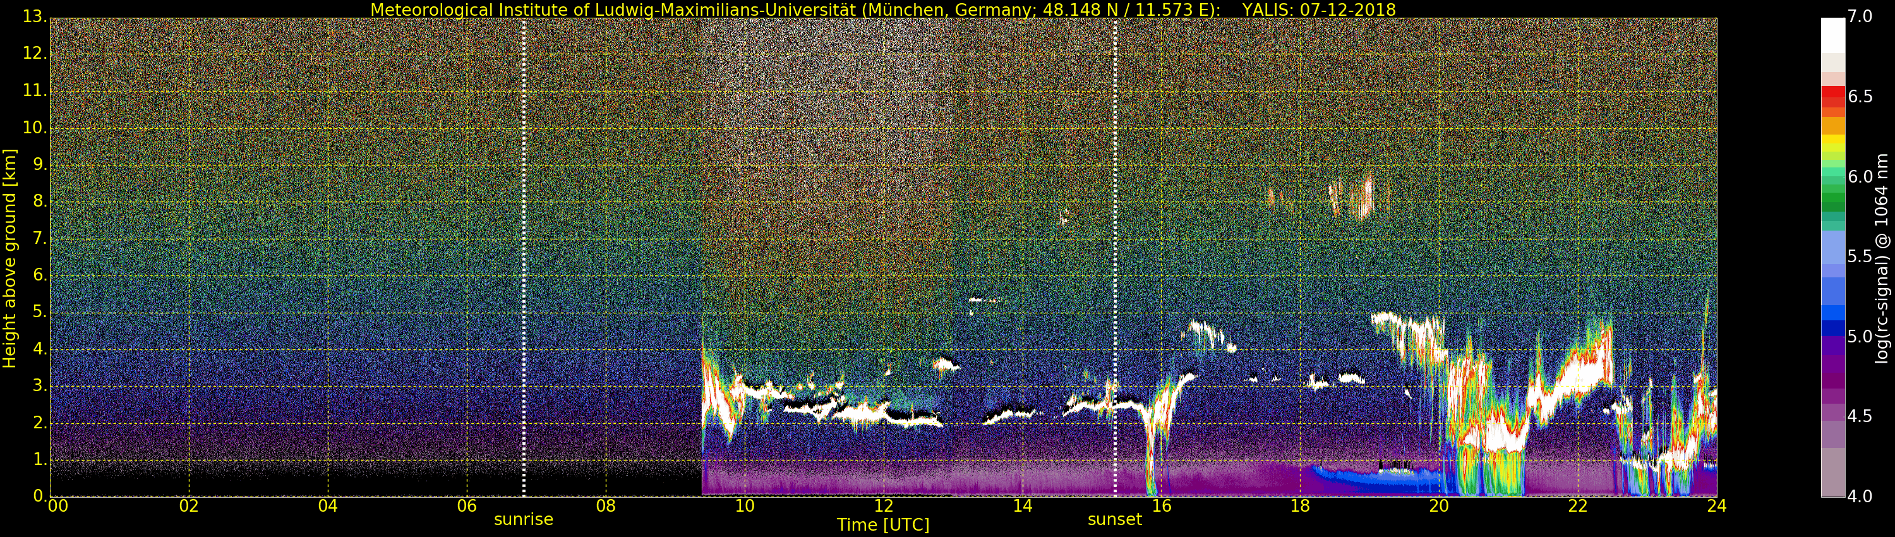Click the '3.' height tick label
The width and height of the screenshot is (1895, 537).
point(39,385)
